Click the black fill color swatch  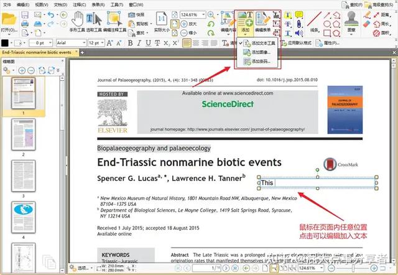click(x=5, y=43)
